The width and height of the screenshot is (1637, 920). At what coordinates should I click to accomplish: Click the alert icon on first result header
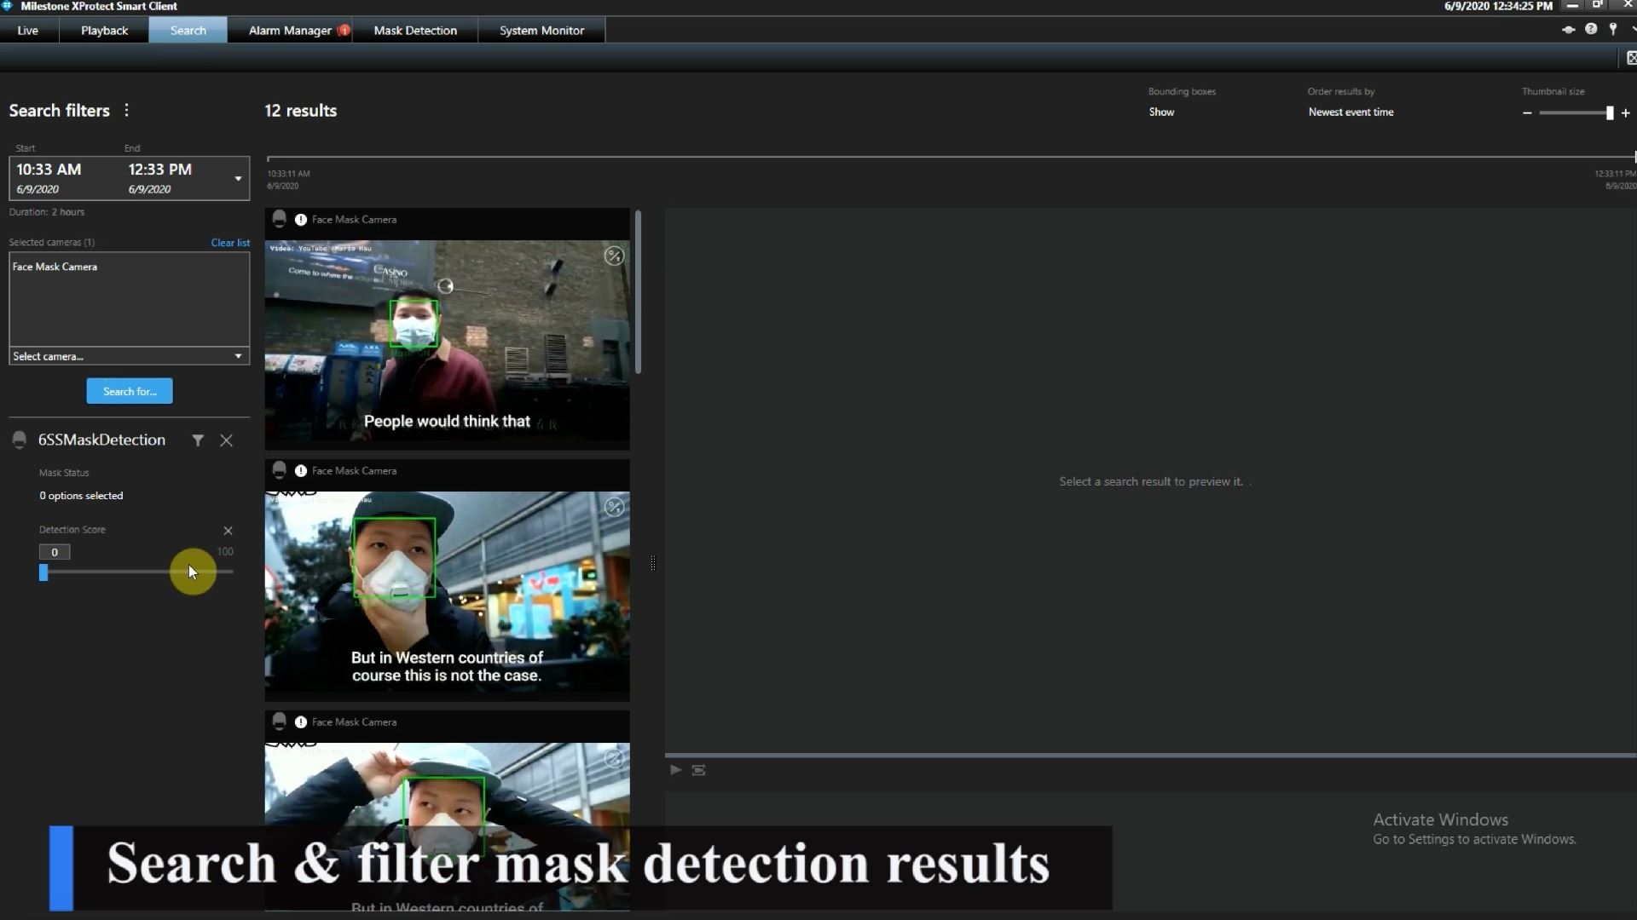click(301, 220)
